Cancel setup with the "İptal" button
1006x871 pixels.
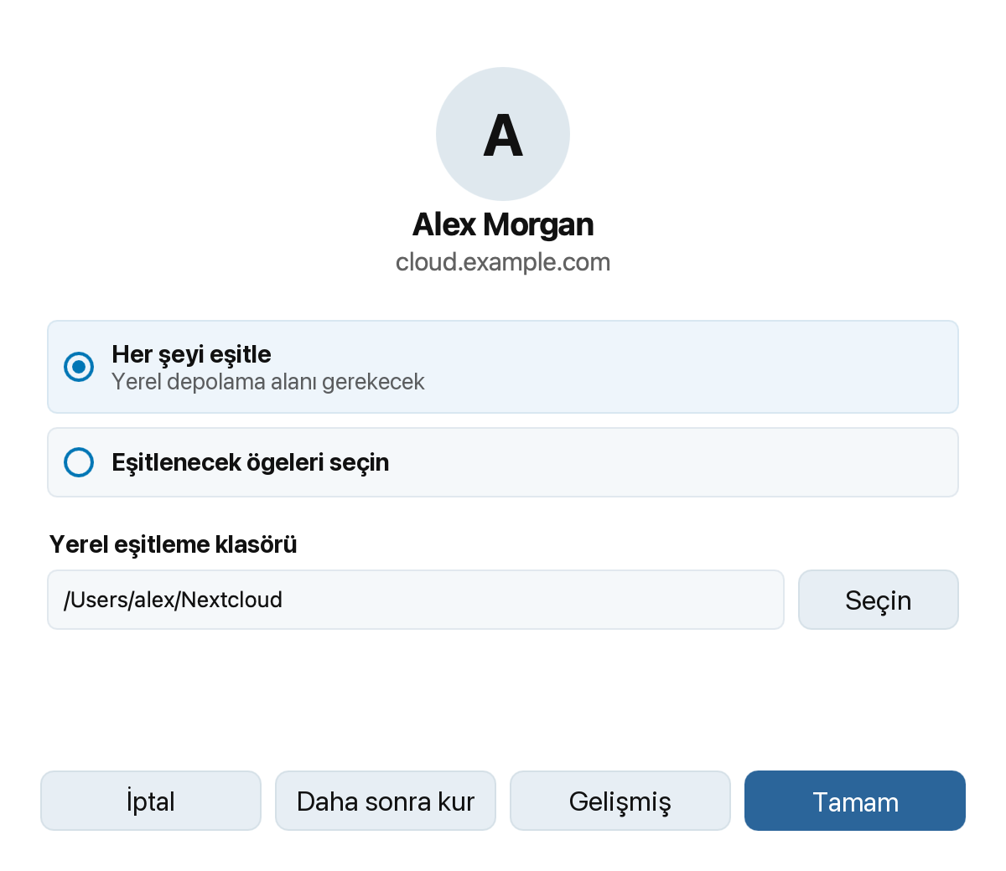coord(151,801)
